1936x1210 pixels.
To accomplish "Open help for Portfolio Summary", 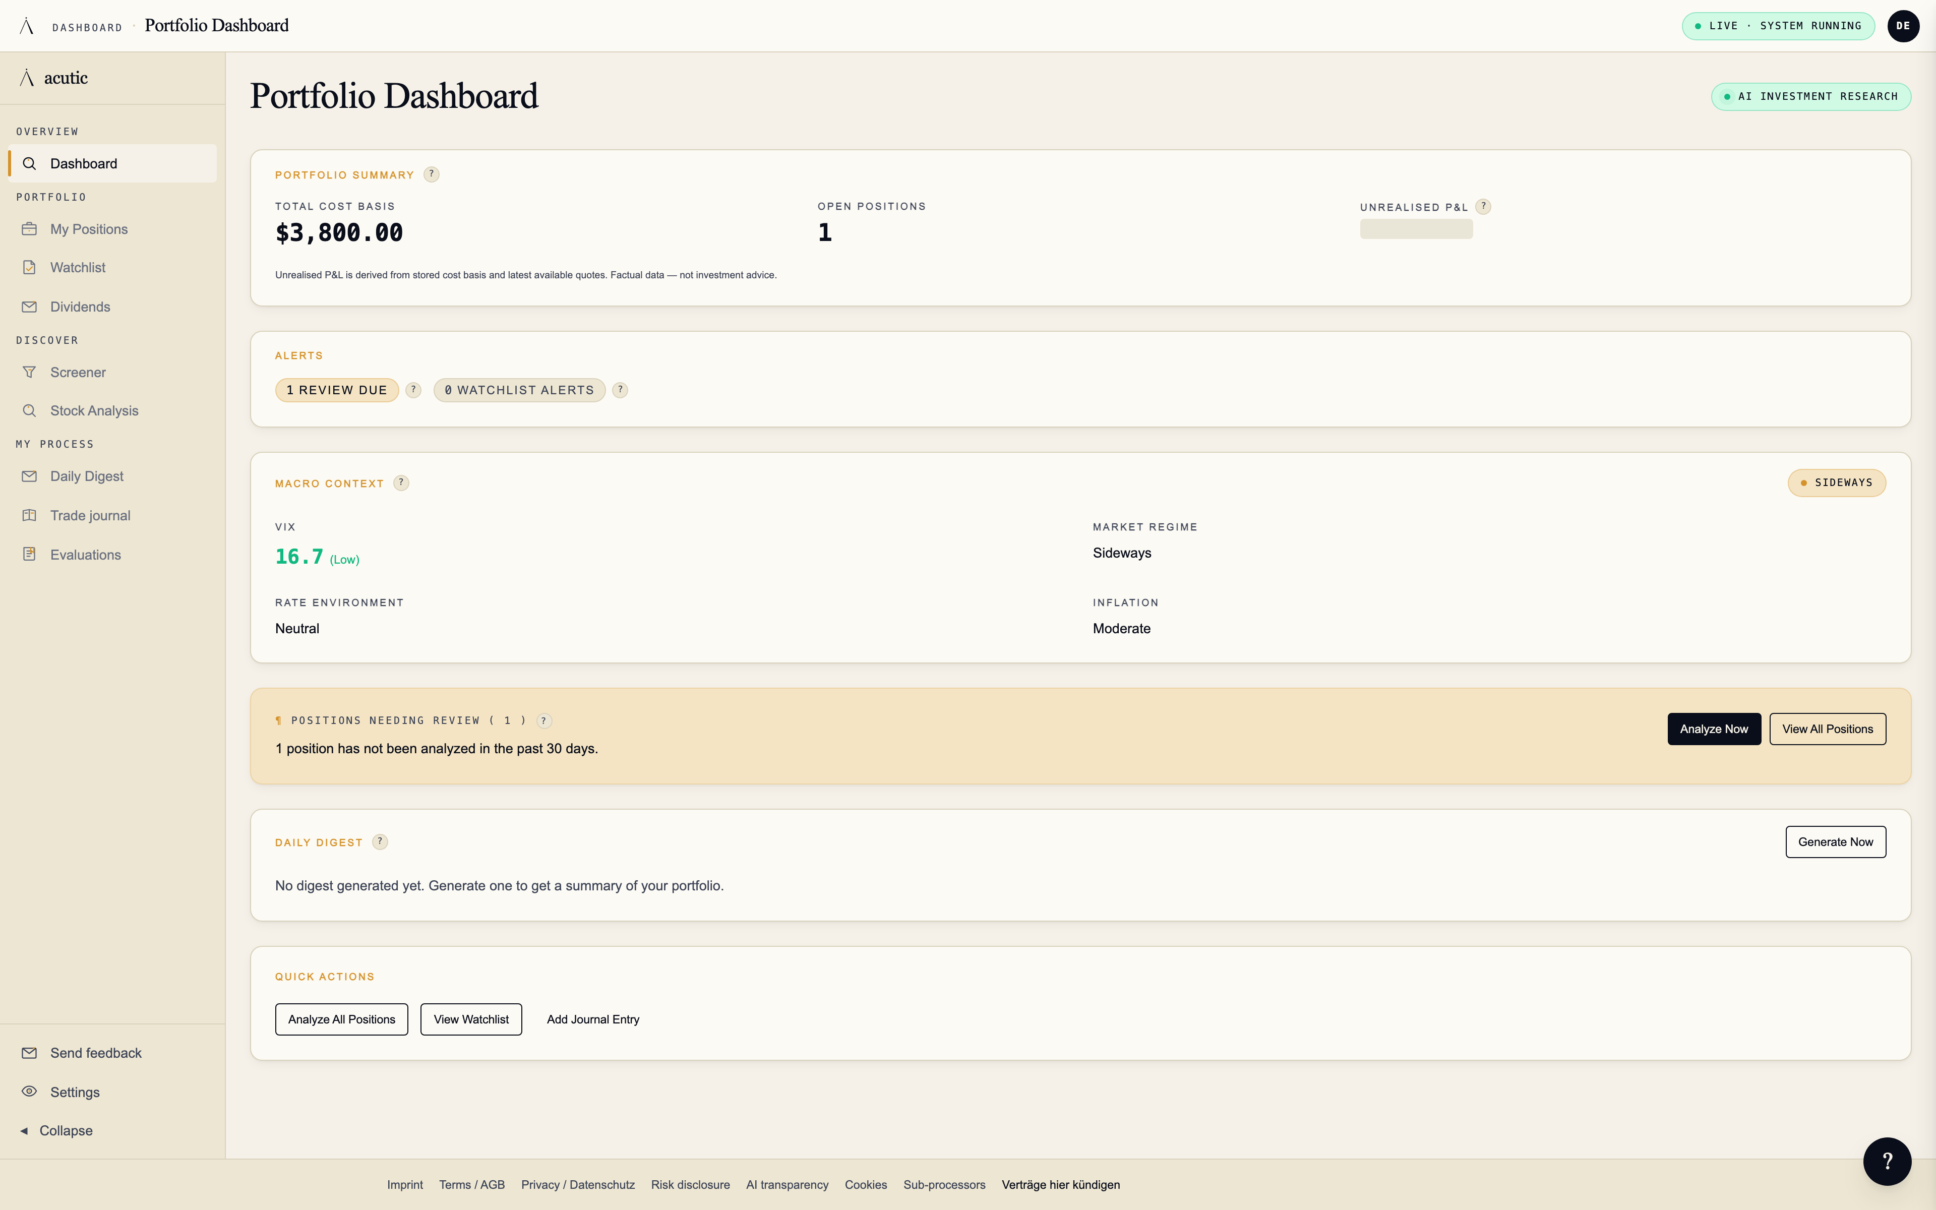I will pyautogui.click(x=431, y=174).
